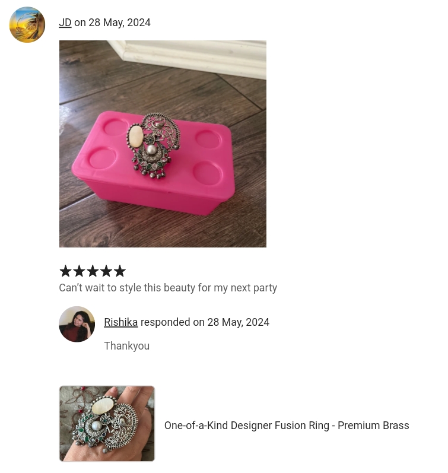Click the third rating star

93,271
